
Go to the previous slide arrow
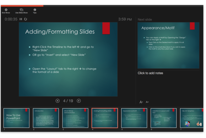(58, 101)
